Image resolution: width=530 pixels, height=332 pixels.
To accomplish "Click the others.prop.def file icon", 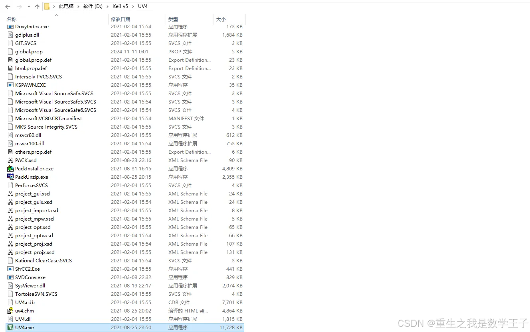I will 10,152.
